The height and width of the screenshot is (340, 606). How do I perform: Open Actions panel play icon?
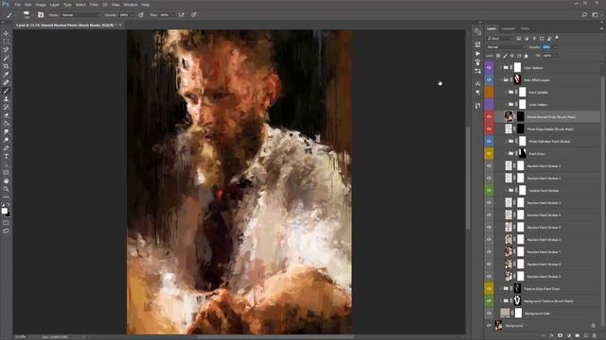pos(477,54)
